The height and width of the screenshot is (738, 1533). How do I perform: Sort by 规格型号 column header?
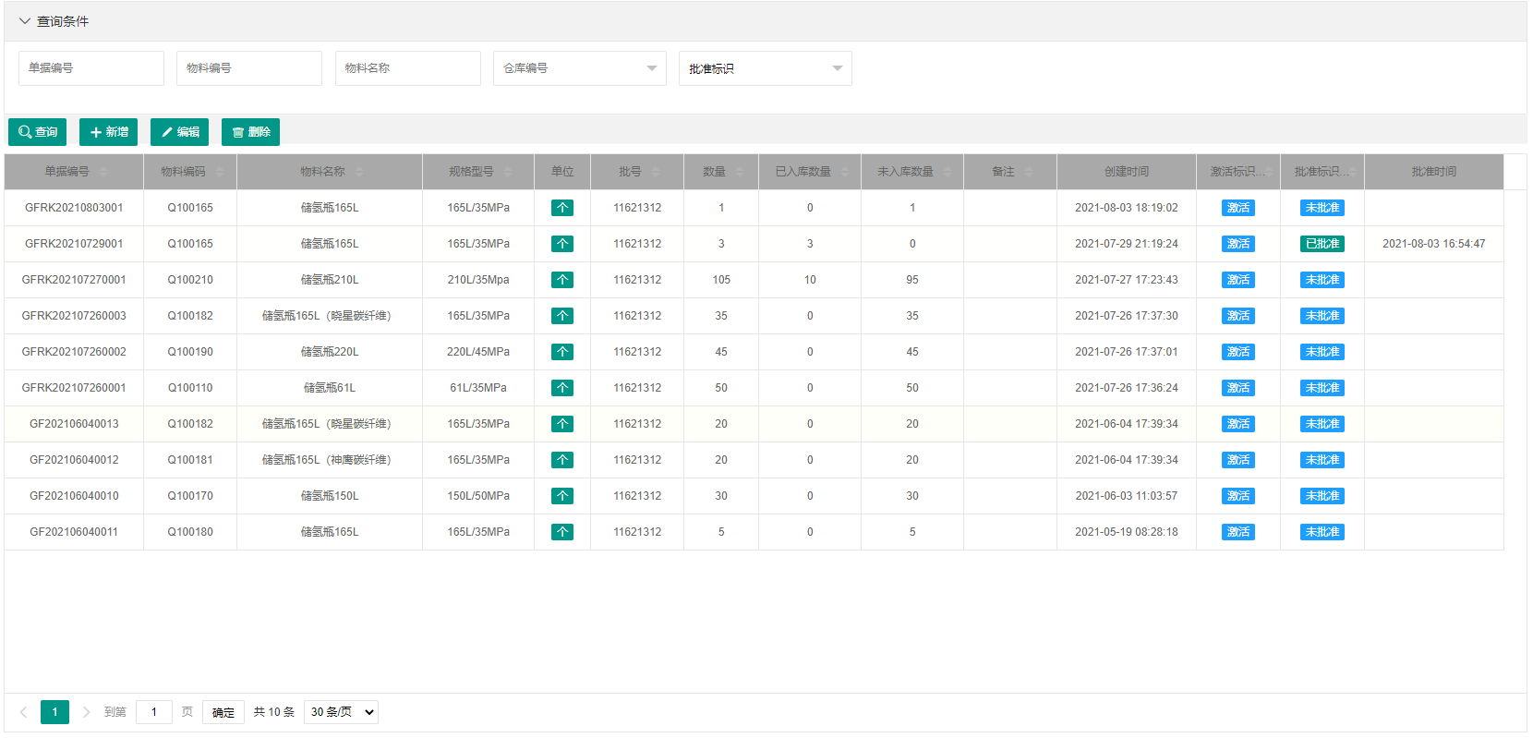click(x=478, y=172)
